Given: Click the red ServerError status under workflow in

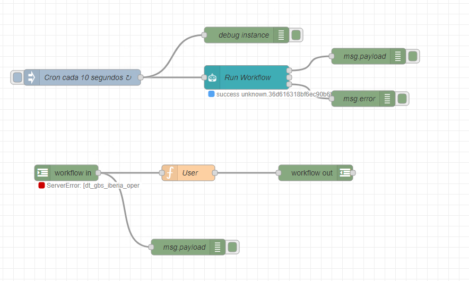Looking at the screenshot, I should click(x=89, y=186).
